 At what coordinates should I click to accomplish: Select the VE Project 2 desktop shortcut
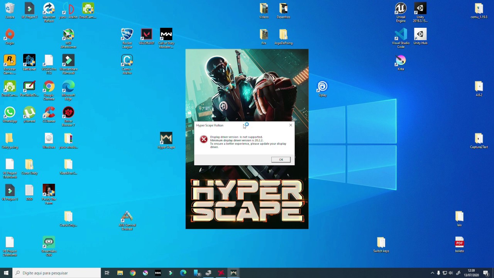(29, 11)
